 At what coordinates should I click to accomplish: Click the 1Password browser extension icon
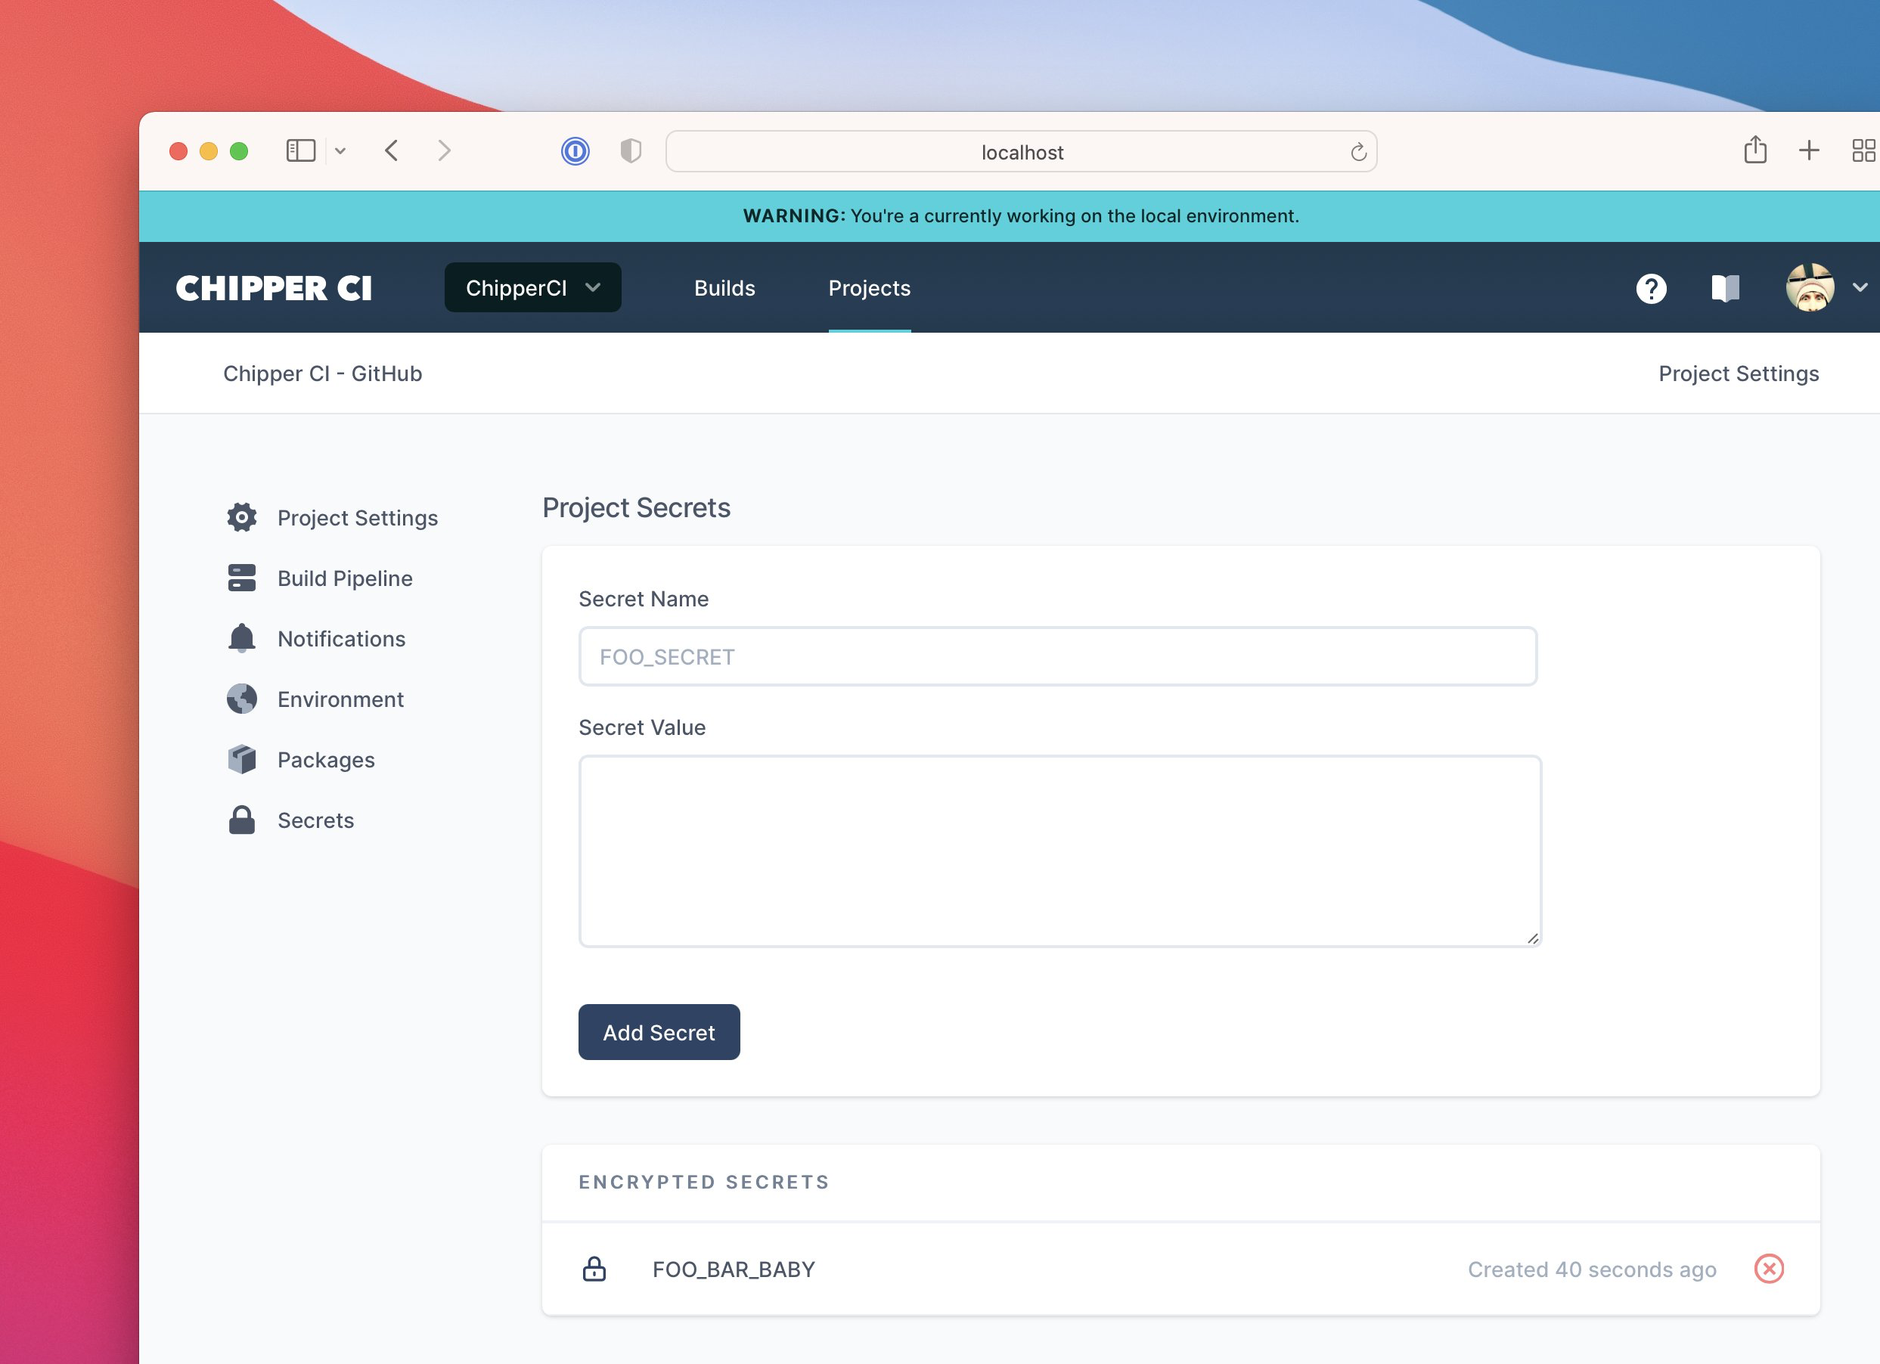pyautogui.click(x=576, y=150)
